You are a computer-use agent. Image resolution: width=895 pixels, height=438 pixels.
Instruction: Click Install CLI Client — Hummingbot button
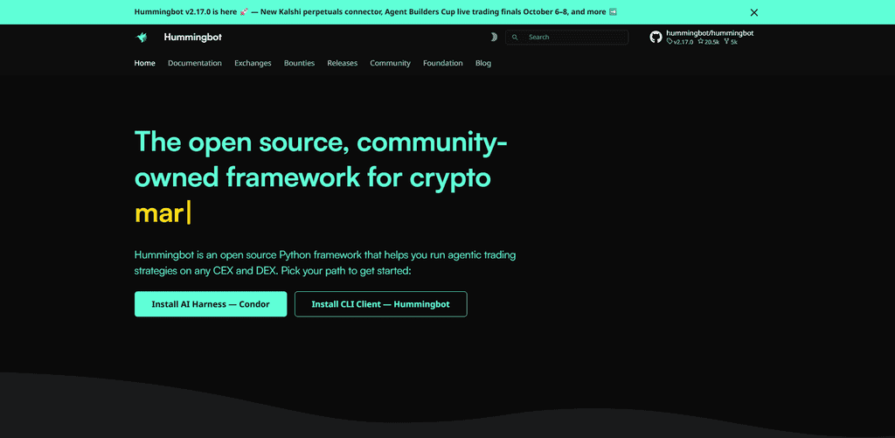(x=381, y=303)
